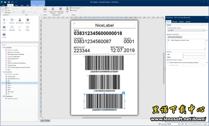Viewport: 209px width, 126px height.
Task: Save the label with floppy disk icon
Action: 9,2
